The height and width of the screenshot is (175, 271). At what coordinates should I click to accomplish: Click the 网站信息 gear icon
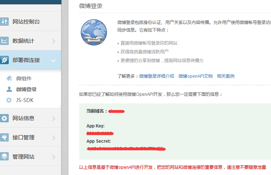4,118
